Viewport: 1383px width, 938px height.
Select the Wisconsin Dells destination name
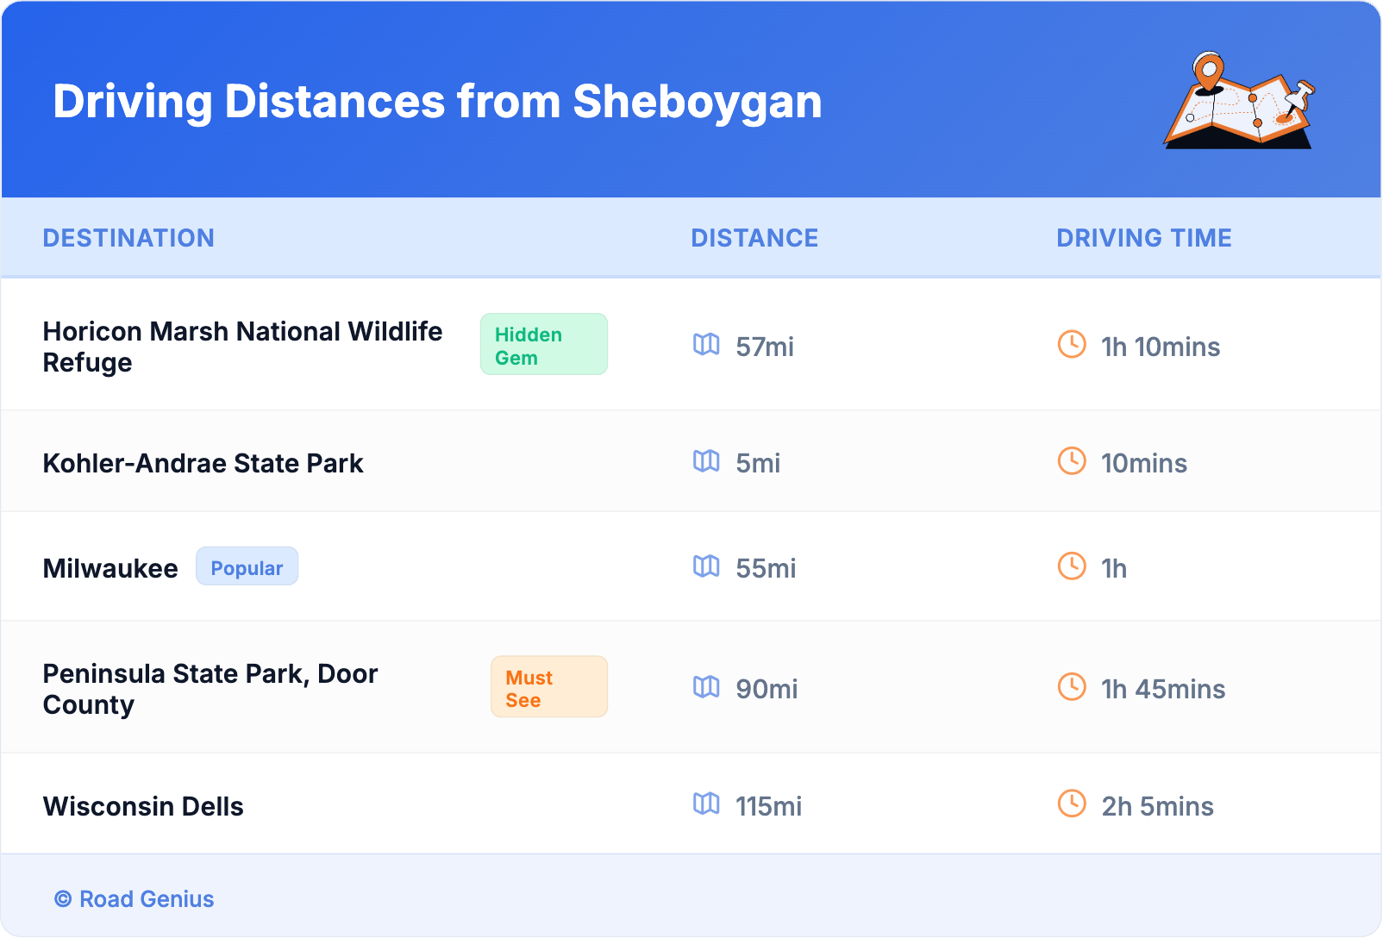pos(143,807)
